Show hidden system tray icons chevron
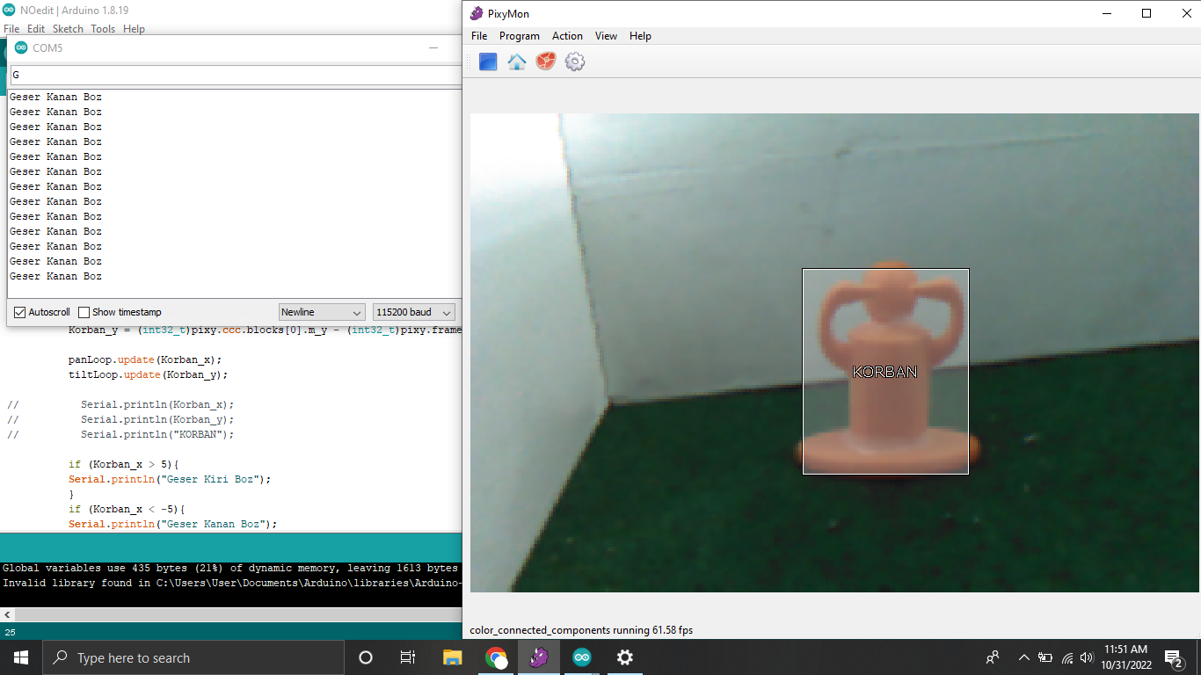Viewport: 1201px width, 675px height. click(x=1023, y=657)
